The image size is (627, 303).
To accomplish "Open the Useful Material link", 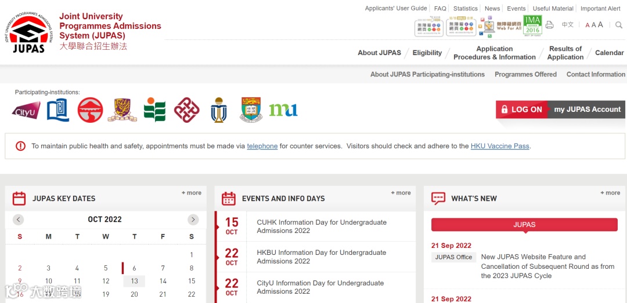I will 553,8.
